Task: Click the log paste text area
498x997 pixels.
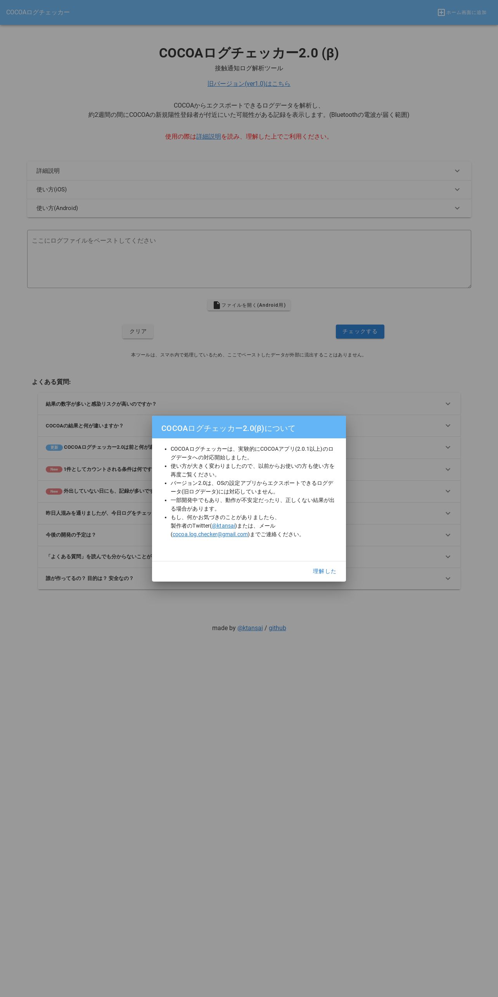Action: coord(249,259)
